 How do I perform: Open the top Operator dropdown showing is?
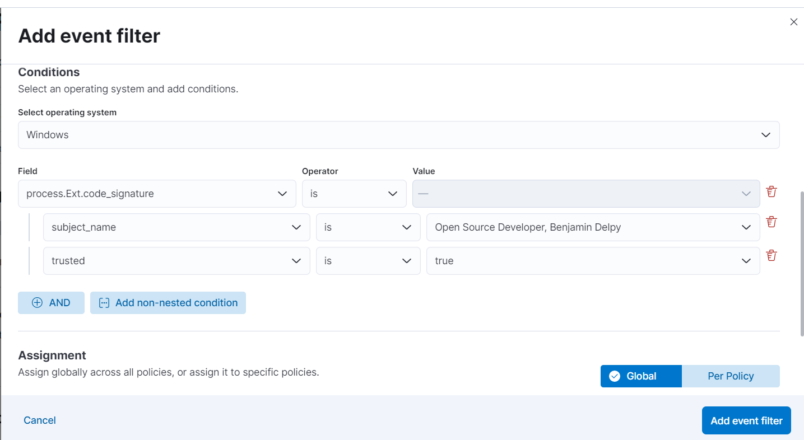tap(354, 193)
